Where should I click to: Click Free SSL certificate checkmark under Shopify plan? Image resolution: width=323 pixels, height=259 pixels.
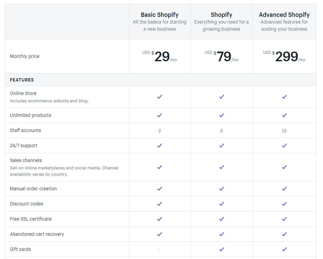click(x=222, y=219)
